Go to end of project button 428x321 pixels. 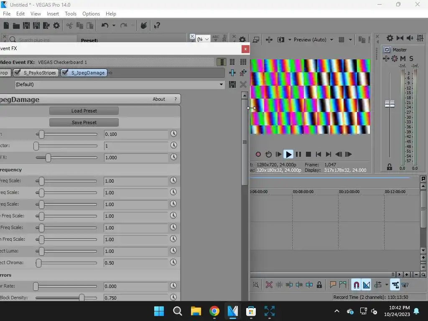(x=329, y=155)
